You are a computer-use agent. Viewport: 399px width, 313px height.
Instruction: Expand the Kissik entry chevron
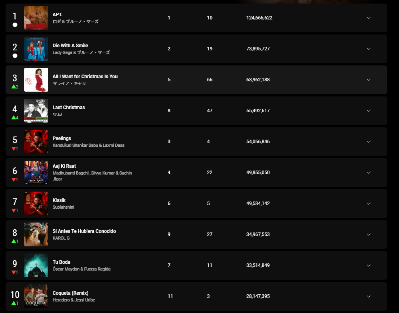368,204
